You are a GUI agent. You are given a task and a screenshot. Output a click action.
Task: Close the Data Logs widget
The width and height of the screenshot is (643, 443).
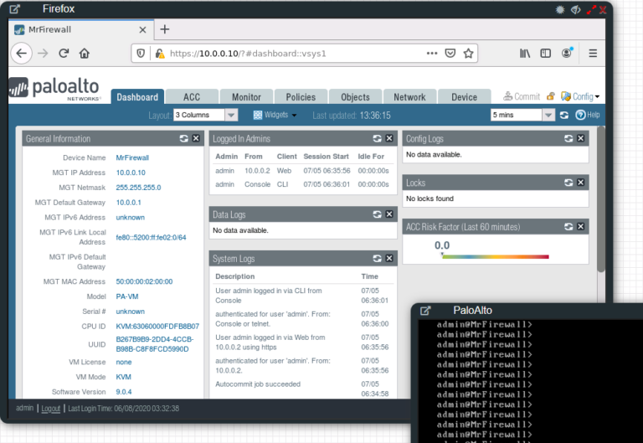[388, 215]
